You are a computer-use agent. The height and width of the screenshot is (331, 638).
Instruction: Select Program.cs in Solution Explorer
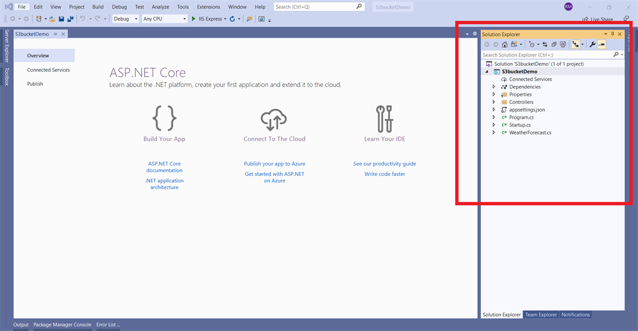point(521,118)
